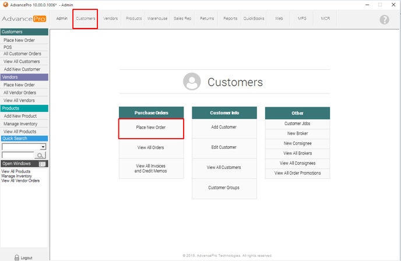401x261 pixels.
Task: Click the Add Customer button
Action: (x=224, y=127)
